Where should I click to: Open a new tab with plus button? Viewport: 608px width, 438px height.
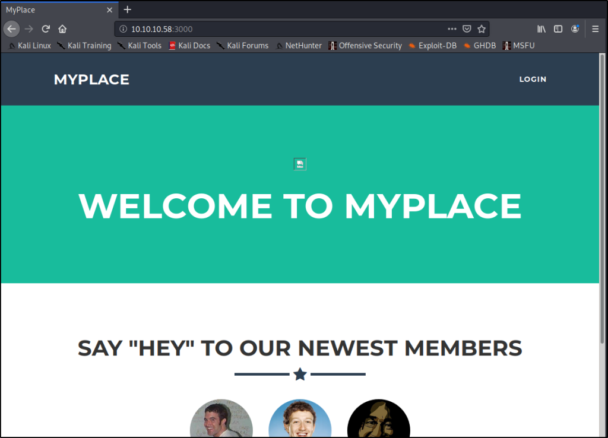127,9
